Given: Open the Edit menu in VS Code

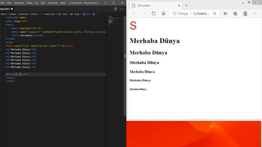Looking at the screenshot, I should 9,3.
